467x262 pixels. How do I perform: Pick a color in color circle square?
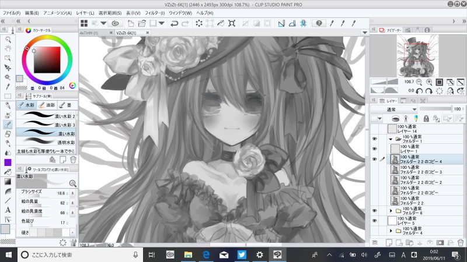[x=47, y=60]
